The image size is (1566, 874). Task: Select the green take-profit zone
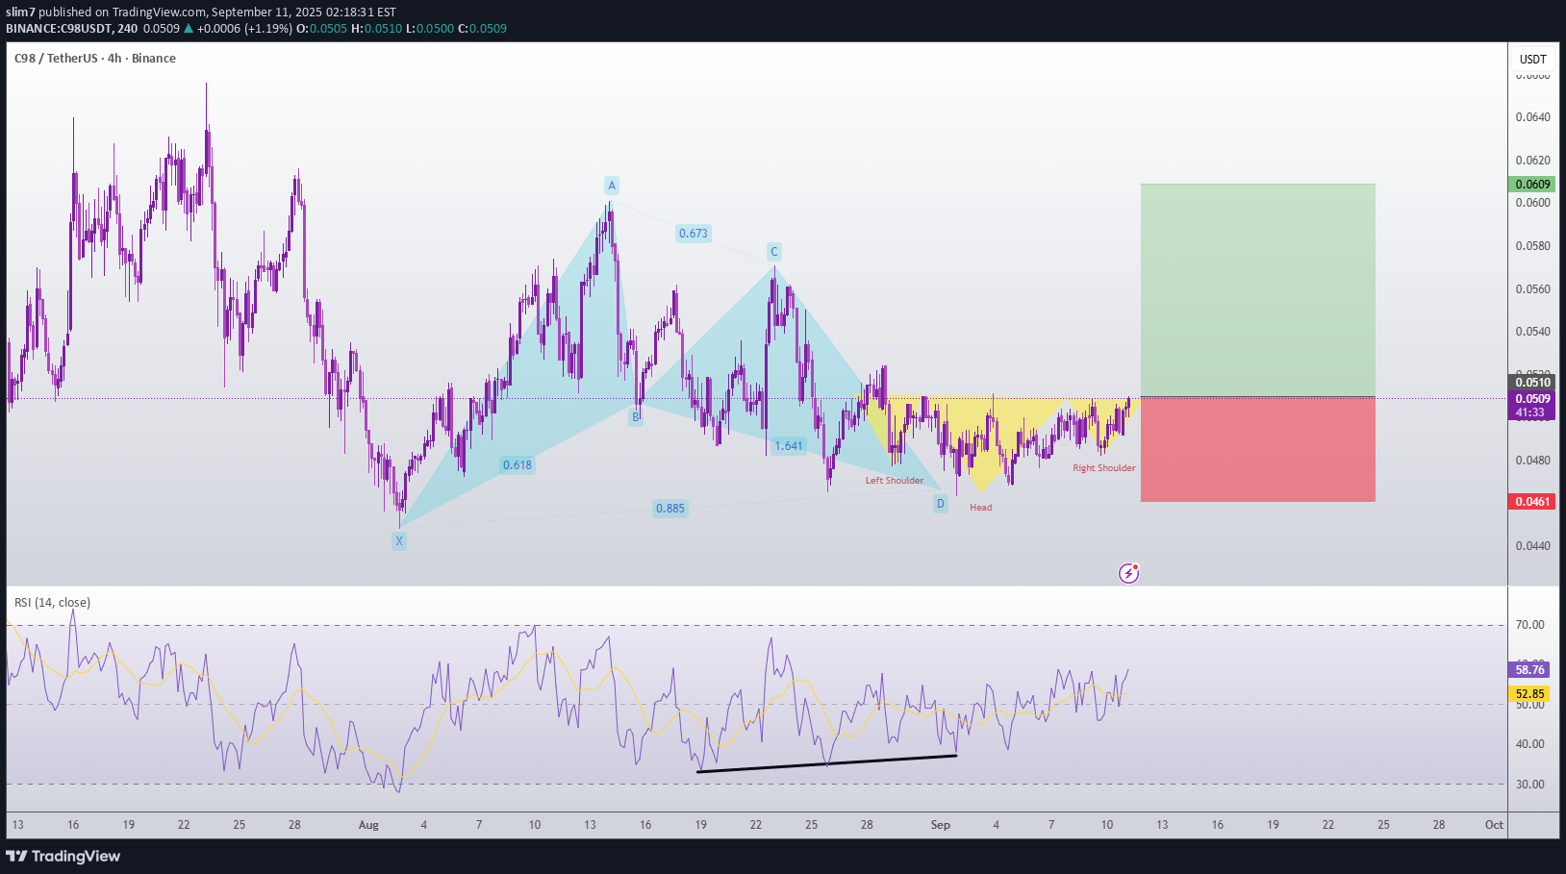(x=1257, y=289)
